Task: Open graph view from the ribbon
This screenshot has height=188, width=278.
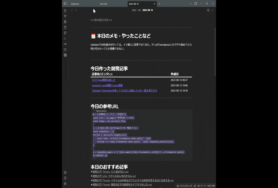Action: point(65,16)
